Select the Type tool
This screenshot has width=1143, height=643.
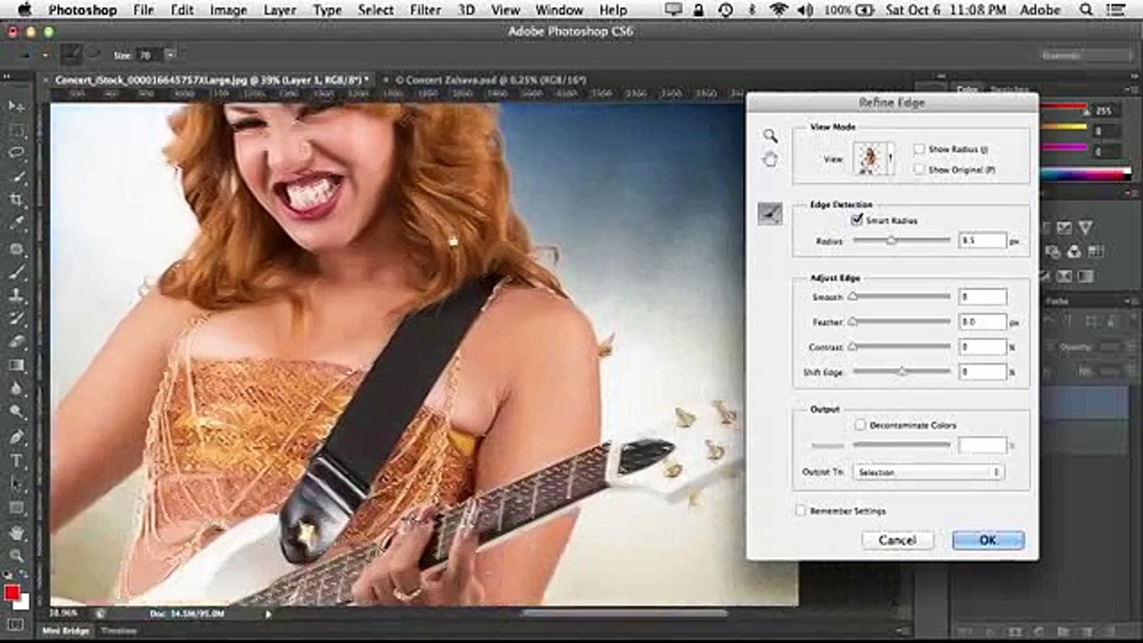pyautogui.click(x=16, y=461)
